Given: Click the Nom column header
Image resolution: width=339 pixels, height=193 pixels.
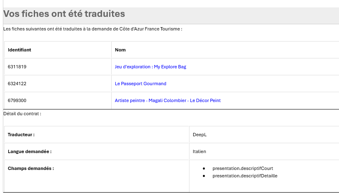Looking at the screenshot, I should [225, 50].
